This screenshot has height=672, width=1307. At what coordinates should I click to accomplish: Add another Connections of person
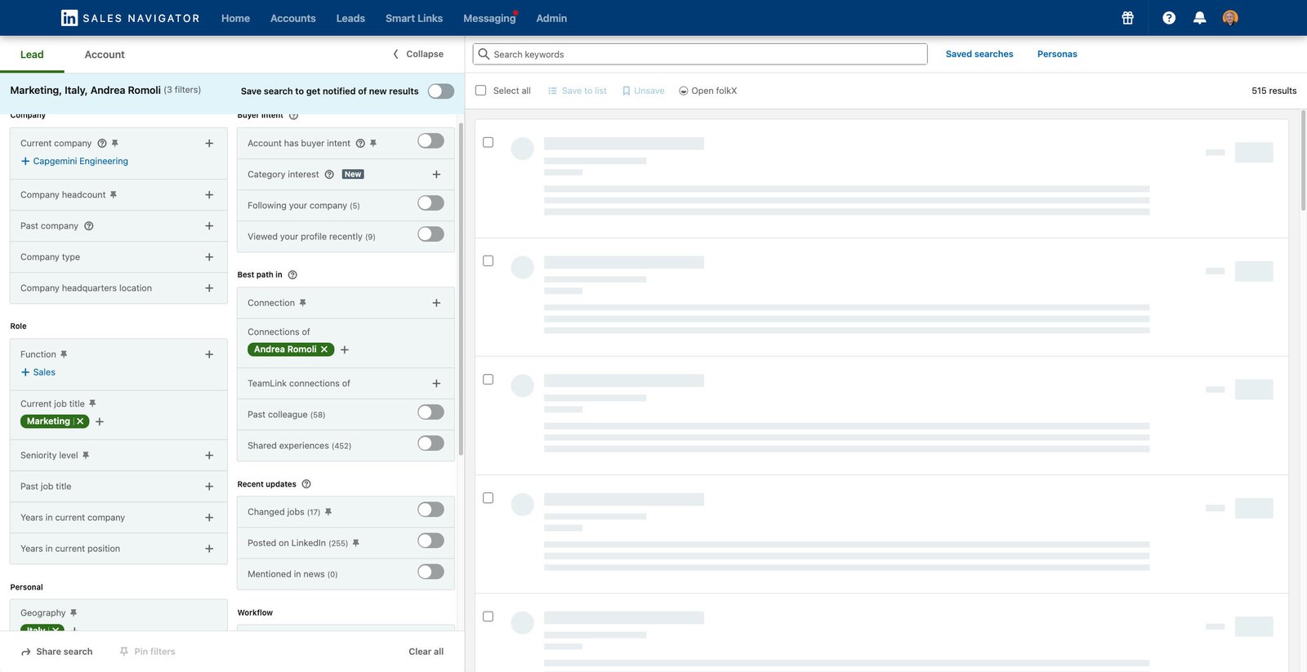[x=345, y=349]
